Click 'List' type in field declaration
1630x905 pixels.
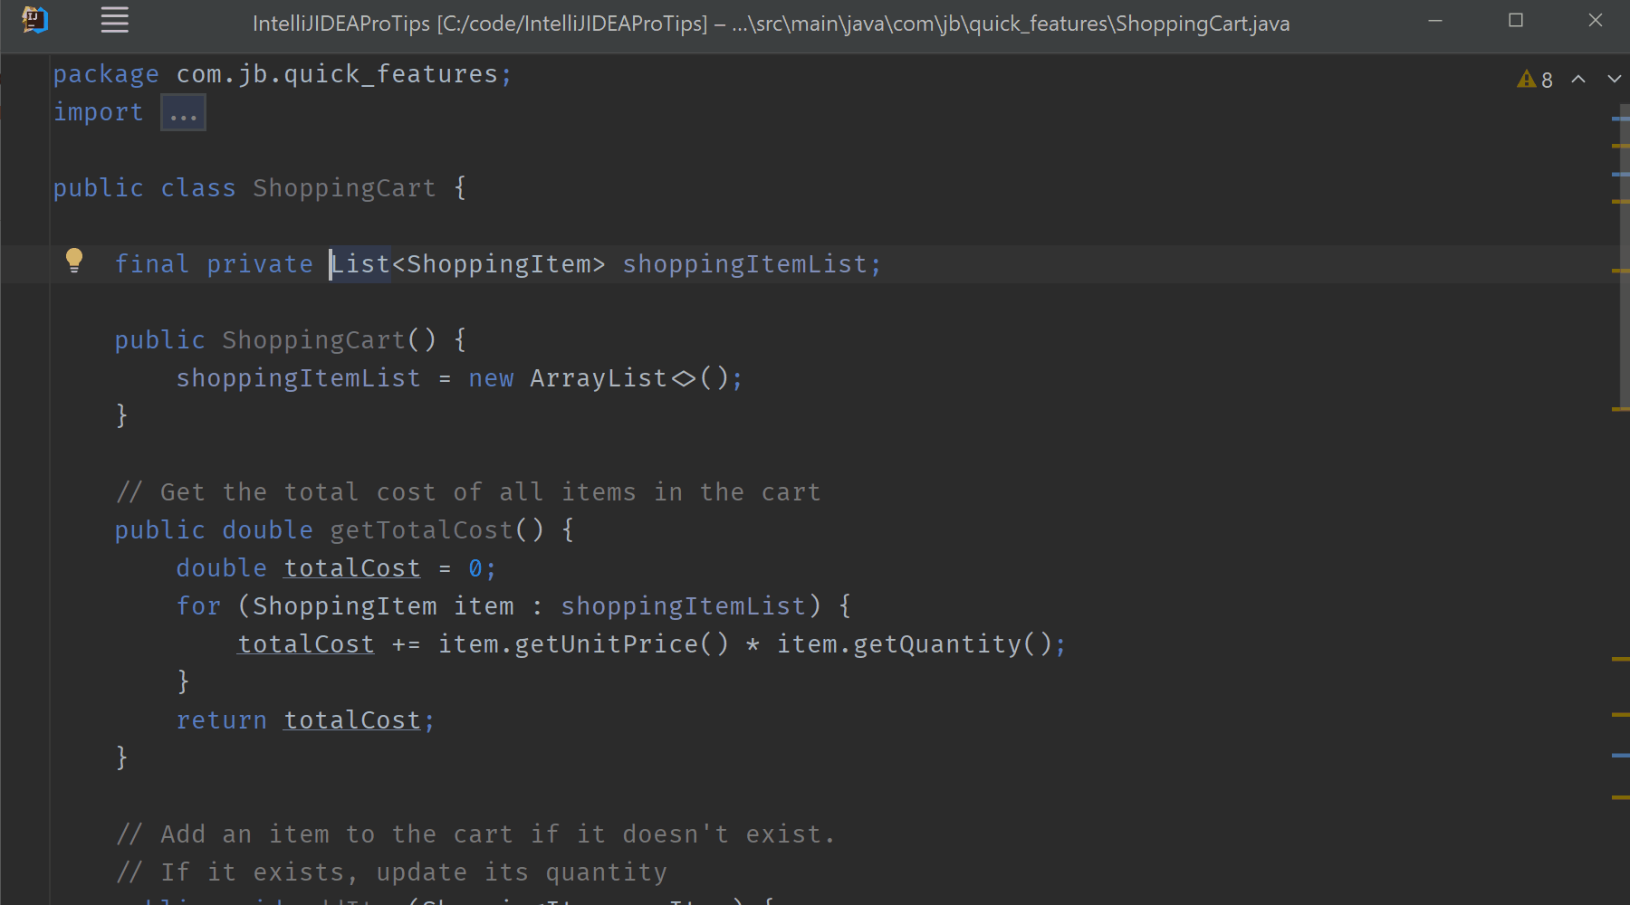[x=360, y=264]
